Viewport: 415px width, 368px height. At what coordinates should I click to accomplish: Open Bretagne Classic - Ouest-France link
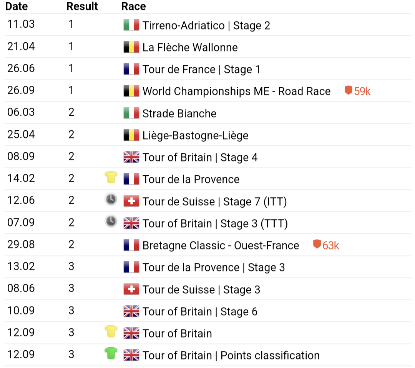click(221, 245)
